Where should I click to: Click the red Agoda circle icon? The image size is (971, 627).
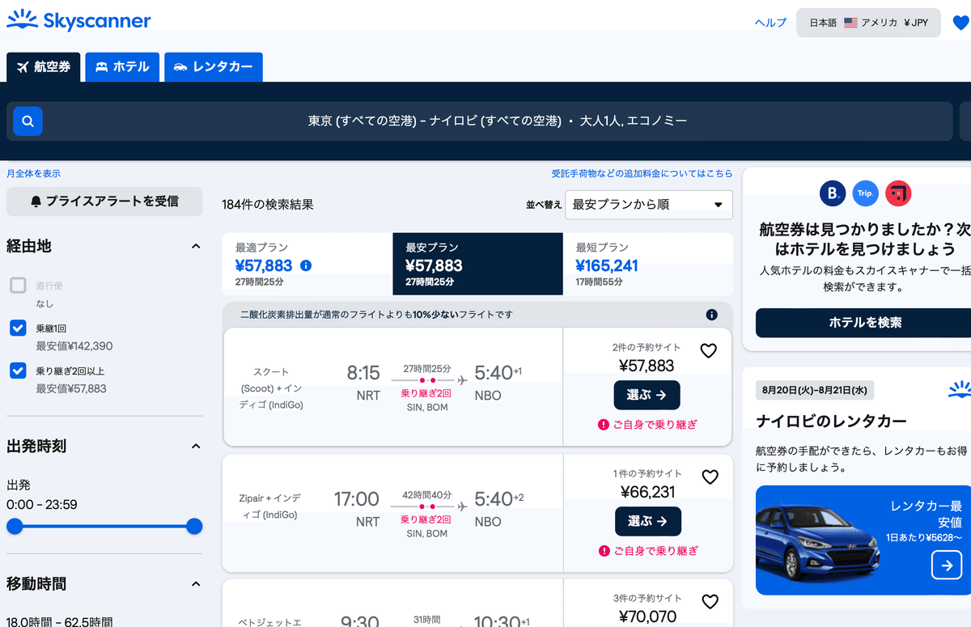click(897, 193)
